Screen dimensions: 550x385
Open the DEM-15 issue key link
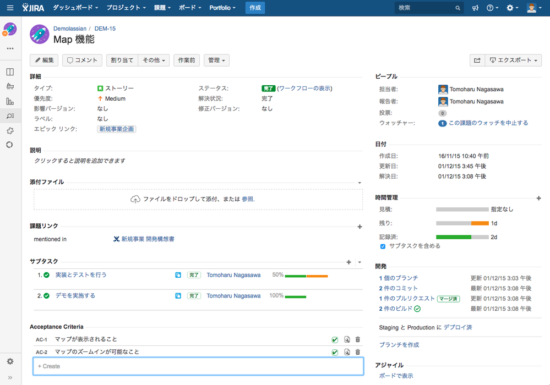(x=105, y=29)
